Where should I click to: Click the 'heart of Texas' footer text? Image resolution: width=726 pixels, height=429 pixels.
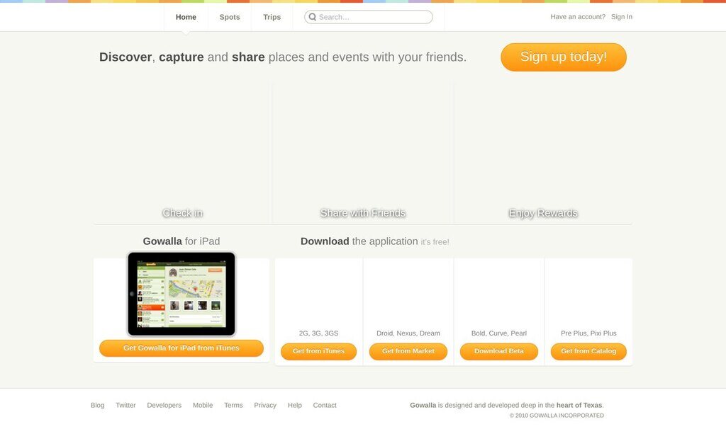coord(579,405)
